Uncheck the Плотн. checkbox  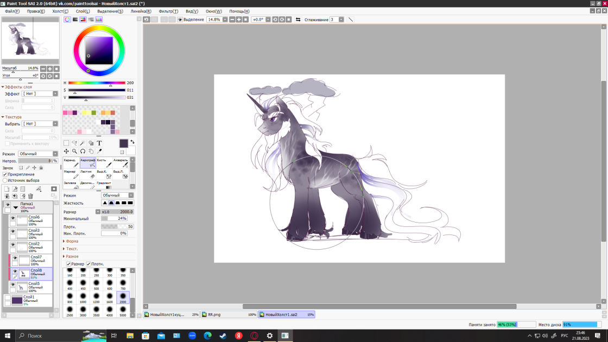pyautogui.click(x=88, y=264)
